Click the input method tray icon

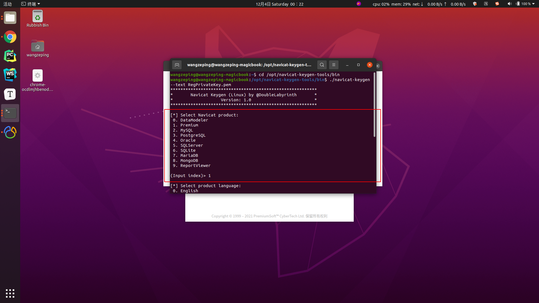[486, 4]
